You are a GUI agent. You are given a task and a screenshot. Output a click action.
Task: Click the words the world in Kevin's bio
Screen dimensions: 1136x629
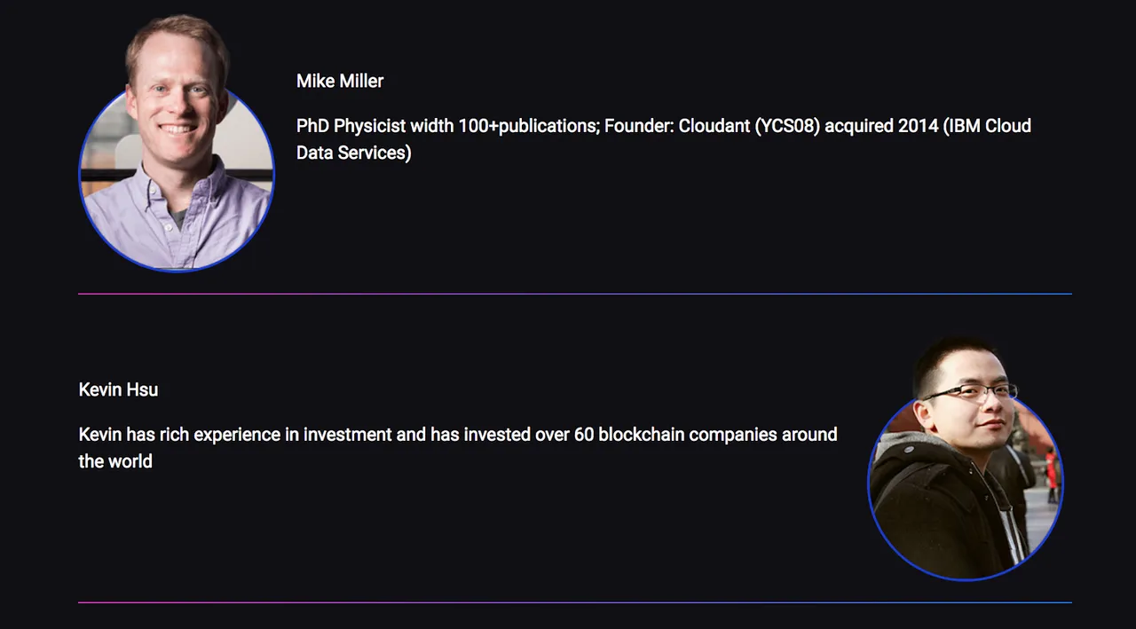coord(115,461)
